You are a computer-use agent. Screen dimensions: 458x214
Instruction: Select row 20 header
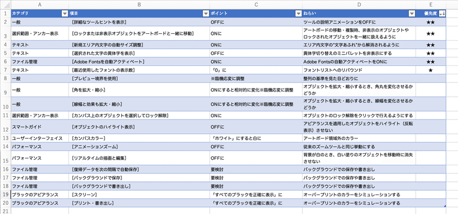(x=5, y=203)
